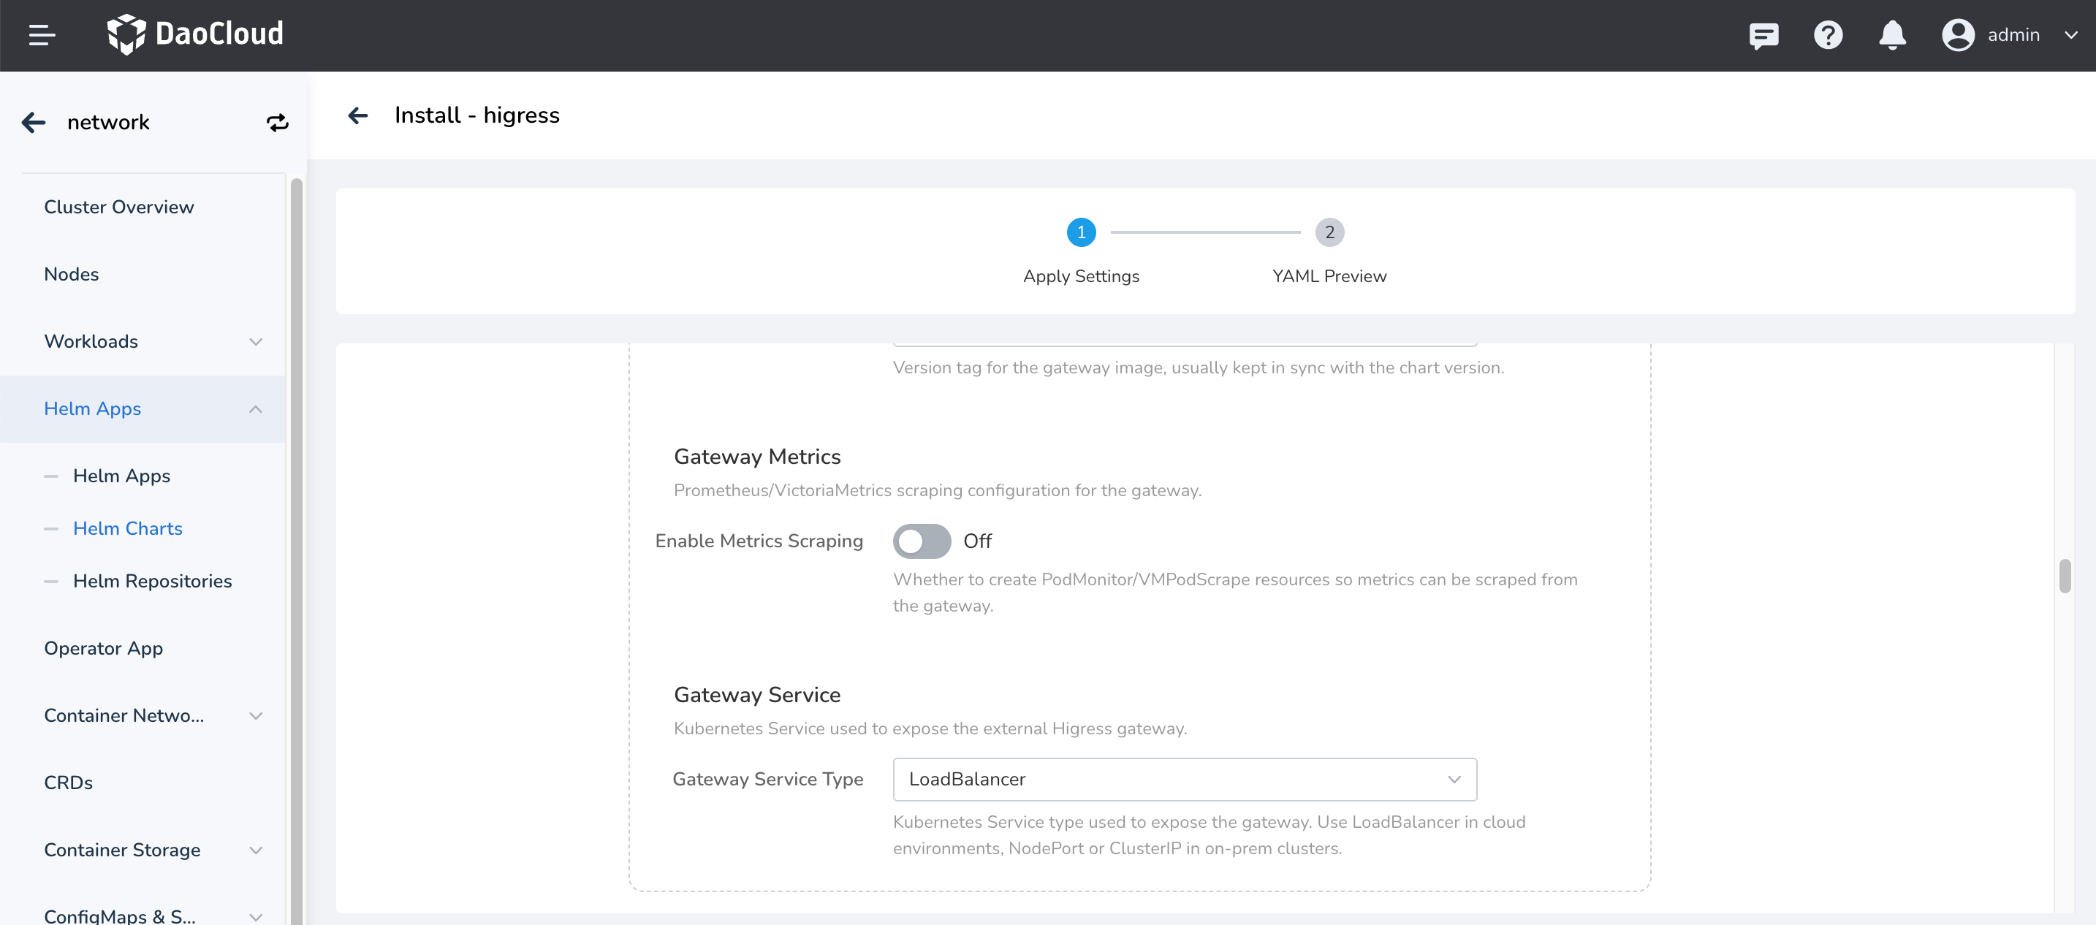The height and width of the screenshot is (925, 2096).
Task: Click the hamburger menu icon
Action: coord(42,35)
